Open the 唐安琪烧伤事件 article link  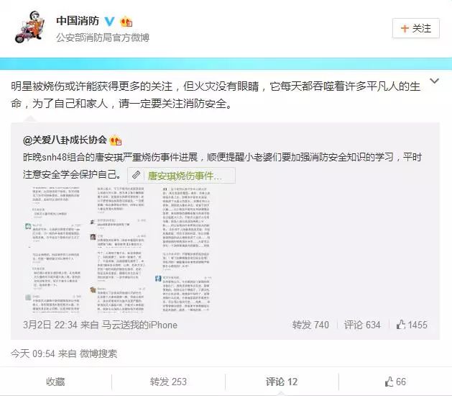tap(185, 176)
